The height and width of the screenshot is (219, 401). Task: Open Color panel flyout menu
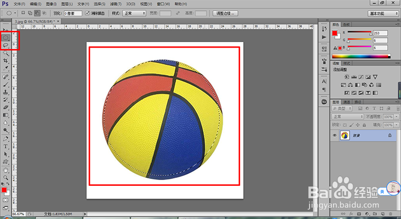pos(397,24)
